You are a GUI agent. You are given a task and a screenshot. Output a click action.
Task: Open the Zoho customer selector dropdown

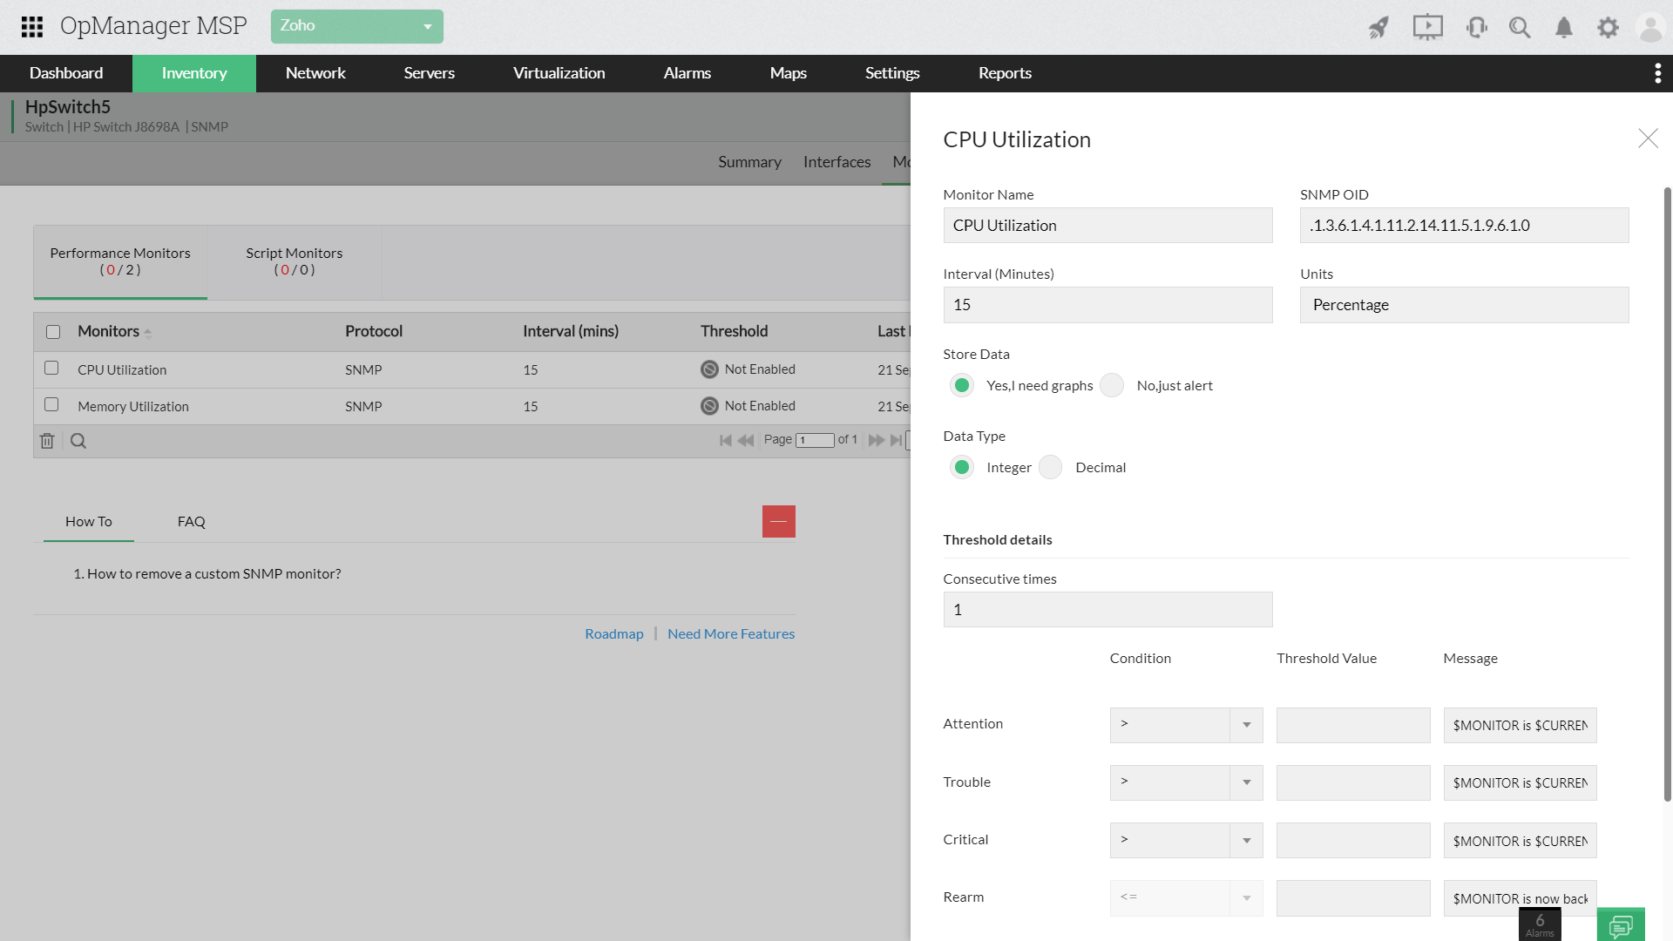point(356,26)
